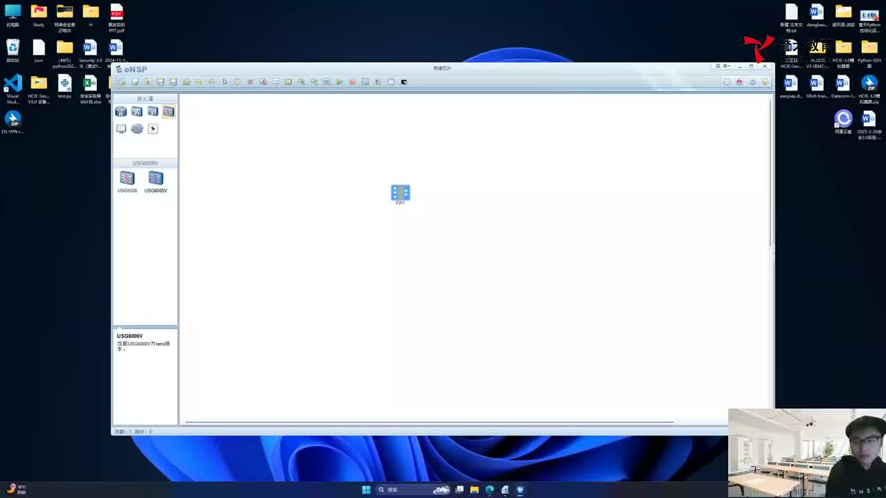Click the redo arrow in eNSP toolbar
The width and height of the screenshot is (886, 498).
click(x=212, y=82)
